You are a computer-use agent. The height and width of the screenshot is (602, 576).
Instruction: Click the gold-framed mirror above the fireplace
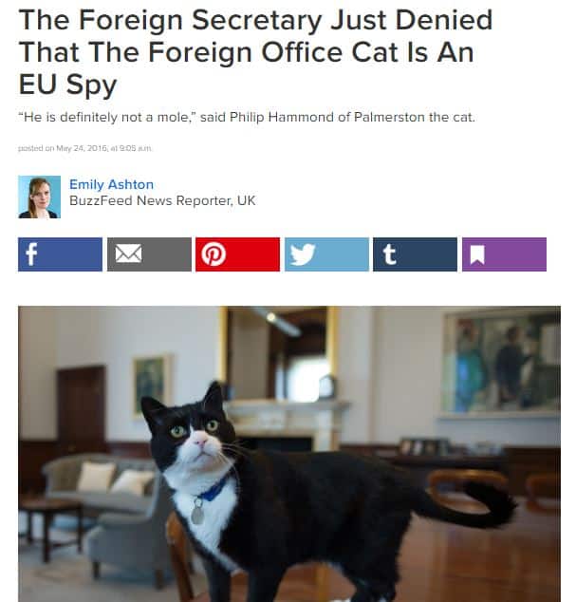pos(279,353)
